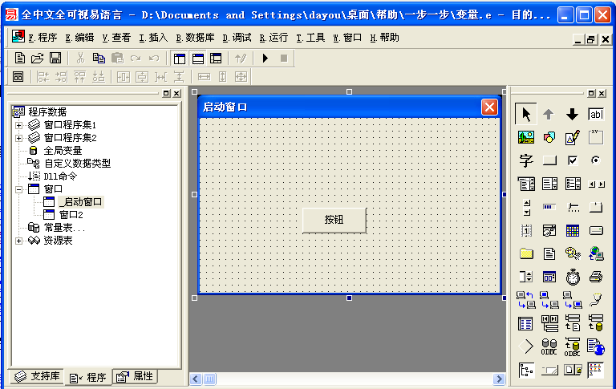Open a file with the folder icon
616x389 pixels.
pos(38,59)
